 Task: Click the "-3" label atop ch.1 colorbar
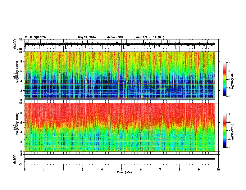229,62
